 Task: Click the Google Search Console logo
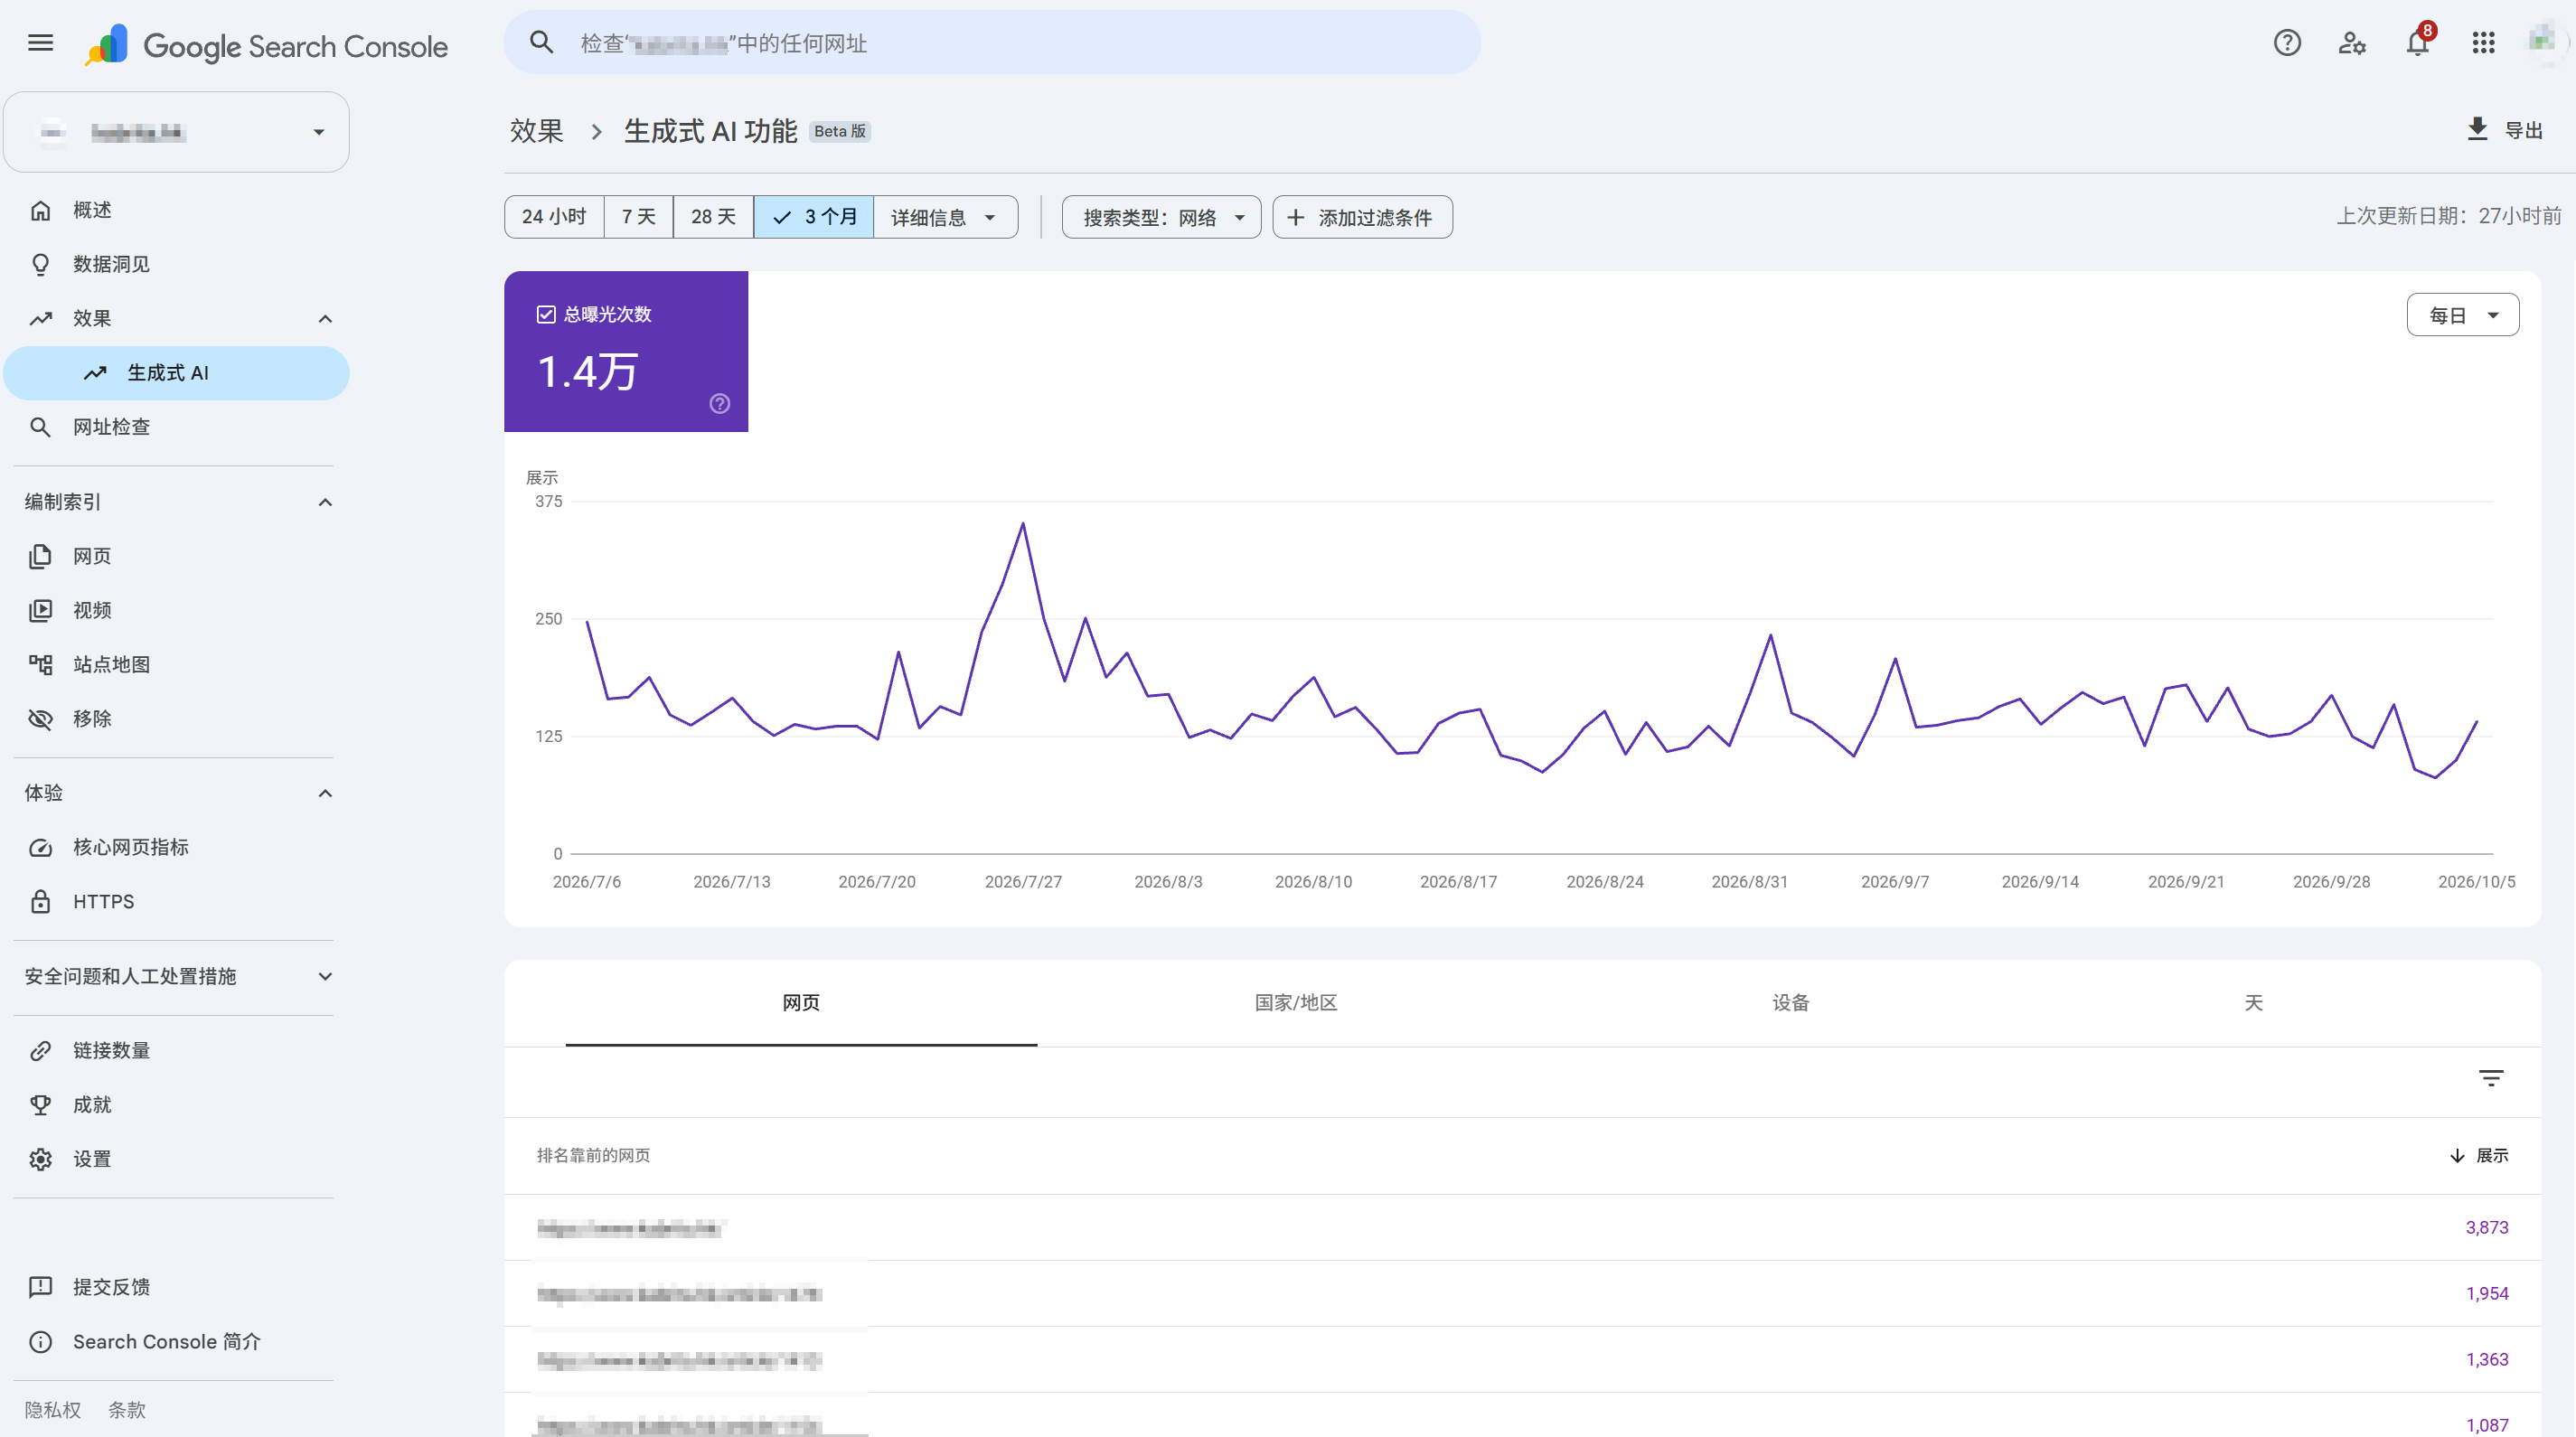click(266, 46)
